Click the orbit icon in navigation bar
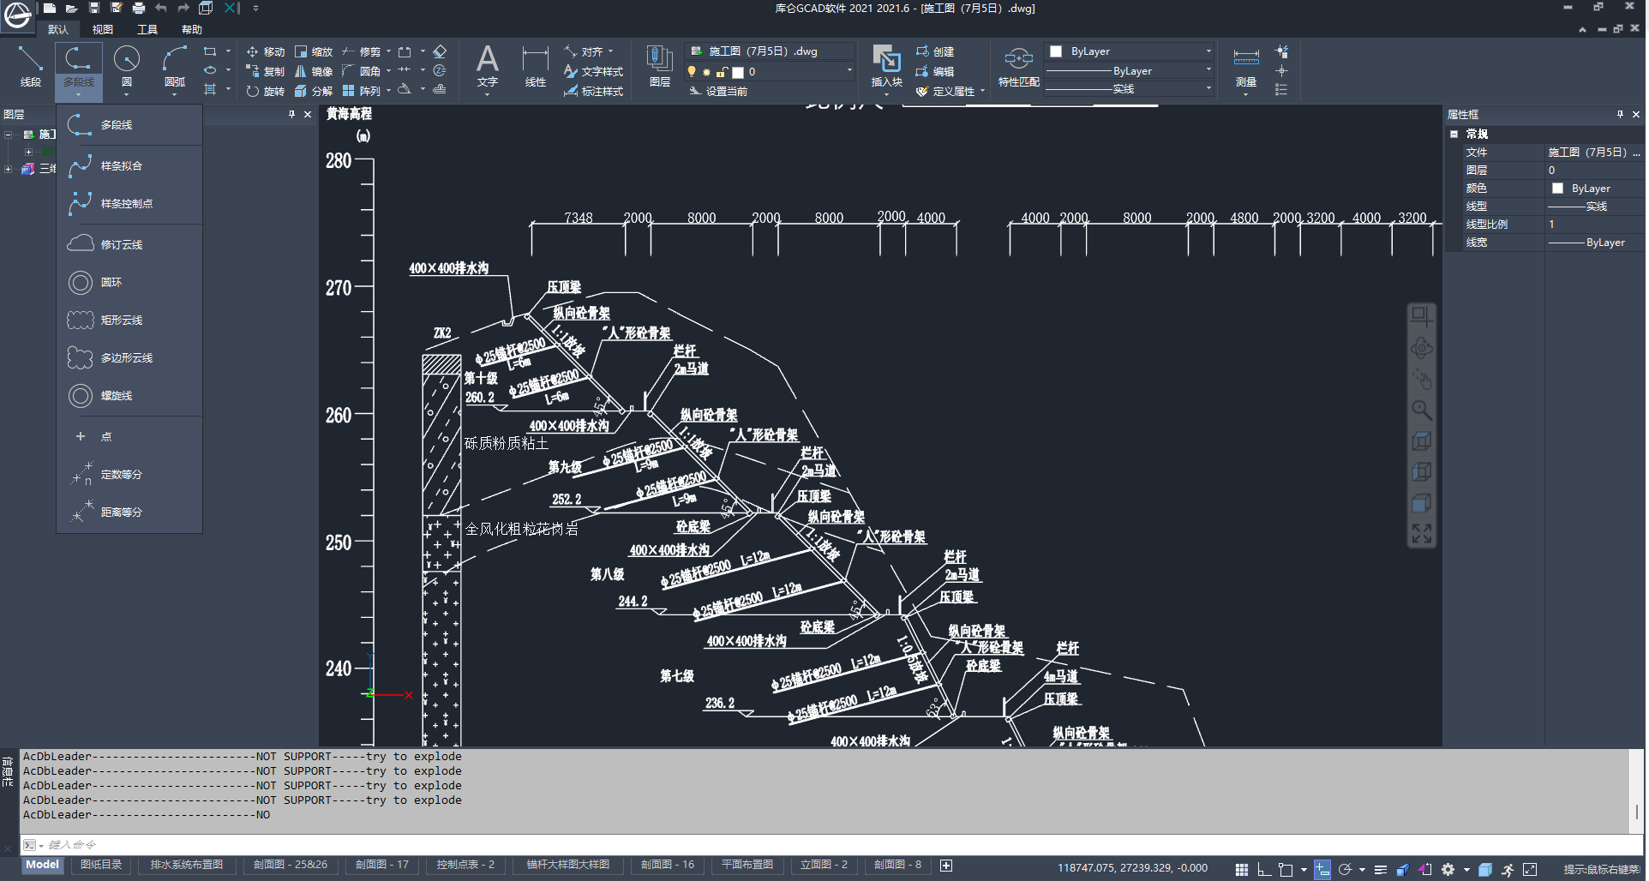 1422,348
